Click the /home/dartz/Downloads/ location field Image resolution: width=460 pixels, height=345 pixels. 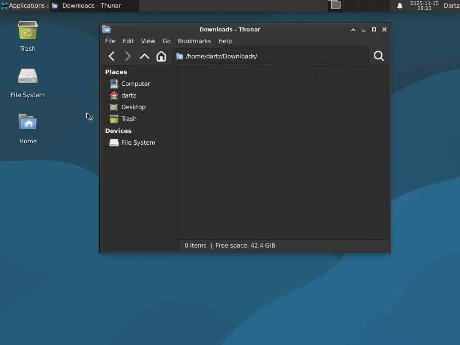click(x=270, y=56)
